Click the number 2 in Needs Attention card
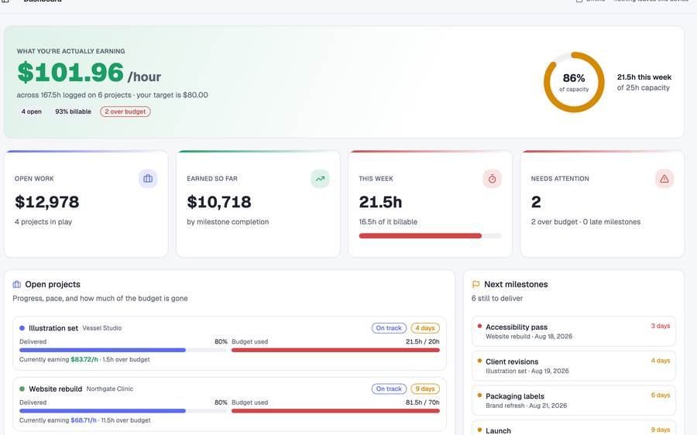 (536, 202)
